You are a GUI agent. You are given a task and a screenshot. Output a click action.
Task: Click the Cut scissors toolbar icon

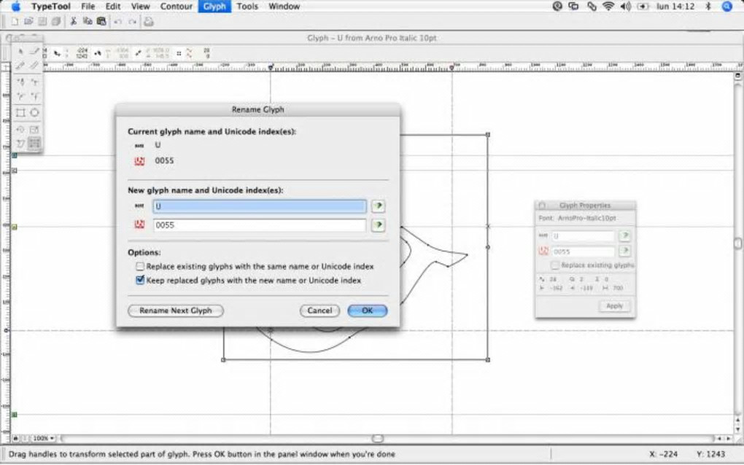(x=74, y=21)
